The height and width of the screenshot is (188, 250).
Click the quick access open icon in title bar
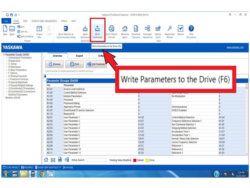7,15
